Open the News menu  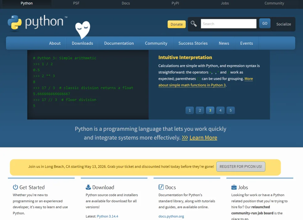[x=224, y=43]
